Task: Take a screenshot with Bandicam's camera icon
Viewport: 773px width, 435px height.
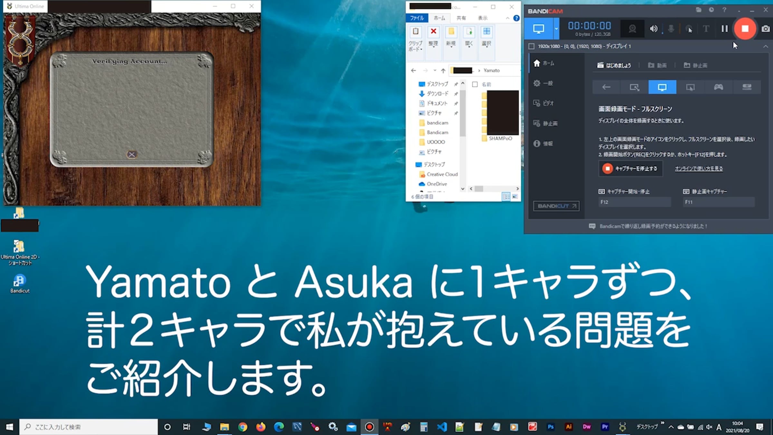Action: (766, 29)
